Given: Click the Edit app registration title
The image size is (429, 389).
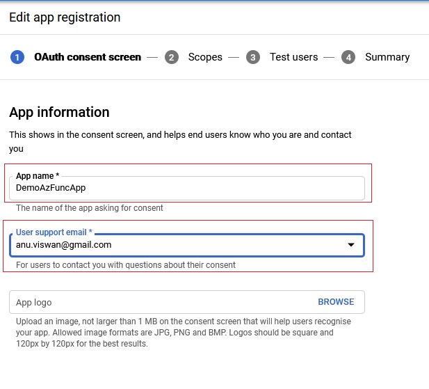Looking at the screenshot, I should [65, 17].
